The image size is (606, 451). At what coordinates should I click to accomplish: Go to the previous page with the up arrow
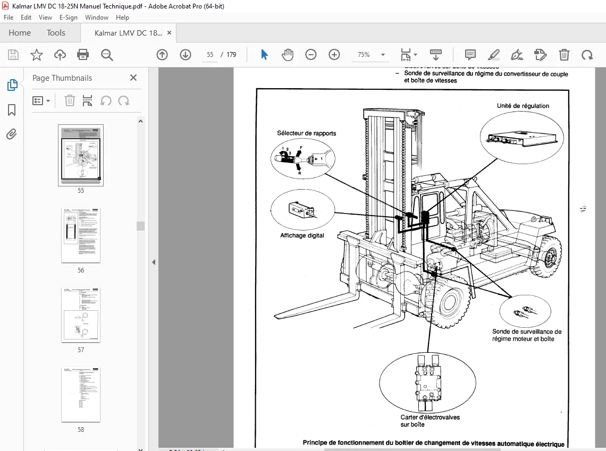tap(162, 55)
